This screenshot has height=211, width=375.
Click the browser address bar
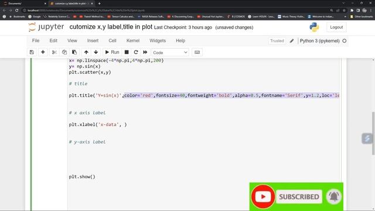[176, 11]
